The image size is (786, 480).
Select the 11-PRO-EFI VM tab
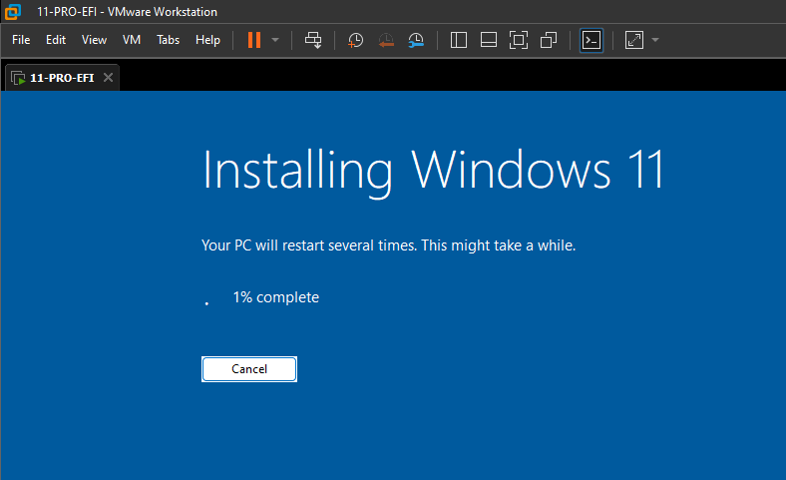point(62,78)
